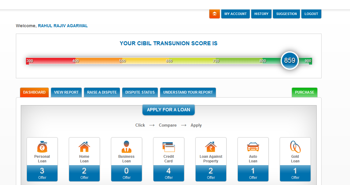Choose the Business Loan businessman icon
350x185 pixels.
[126, 147]
